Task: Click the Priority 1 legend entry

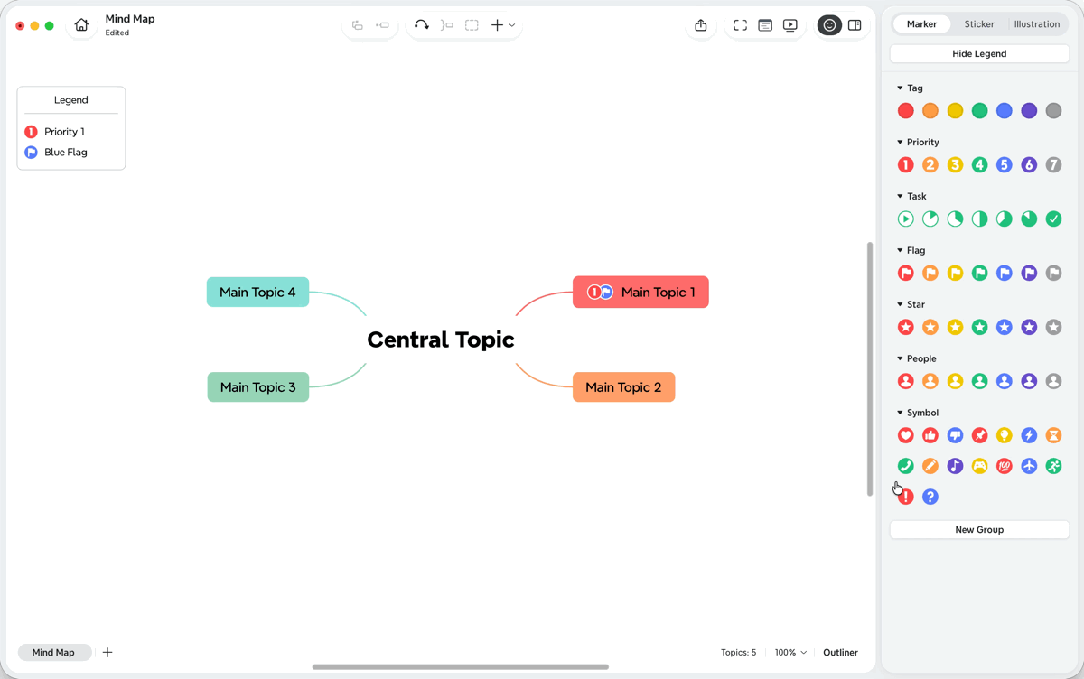Action: pyautogui.click(x=55, y=132)
